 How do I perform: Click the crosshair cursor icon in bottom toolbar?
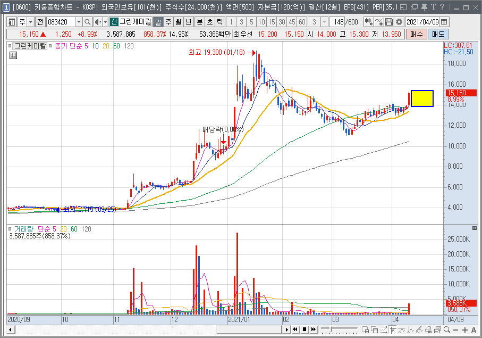pos(393,329)
